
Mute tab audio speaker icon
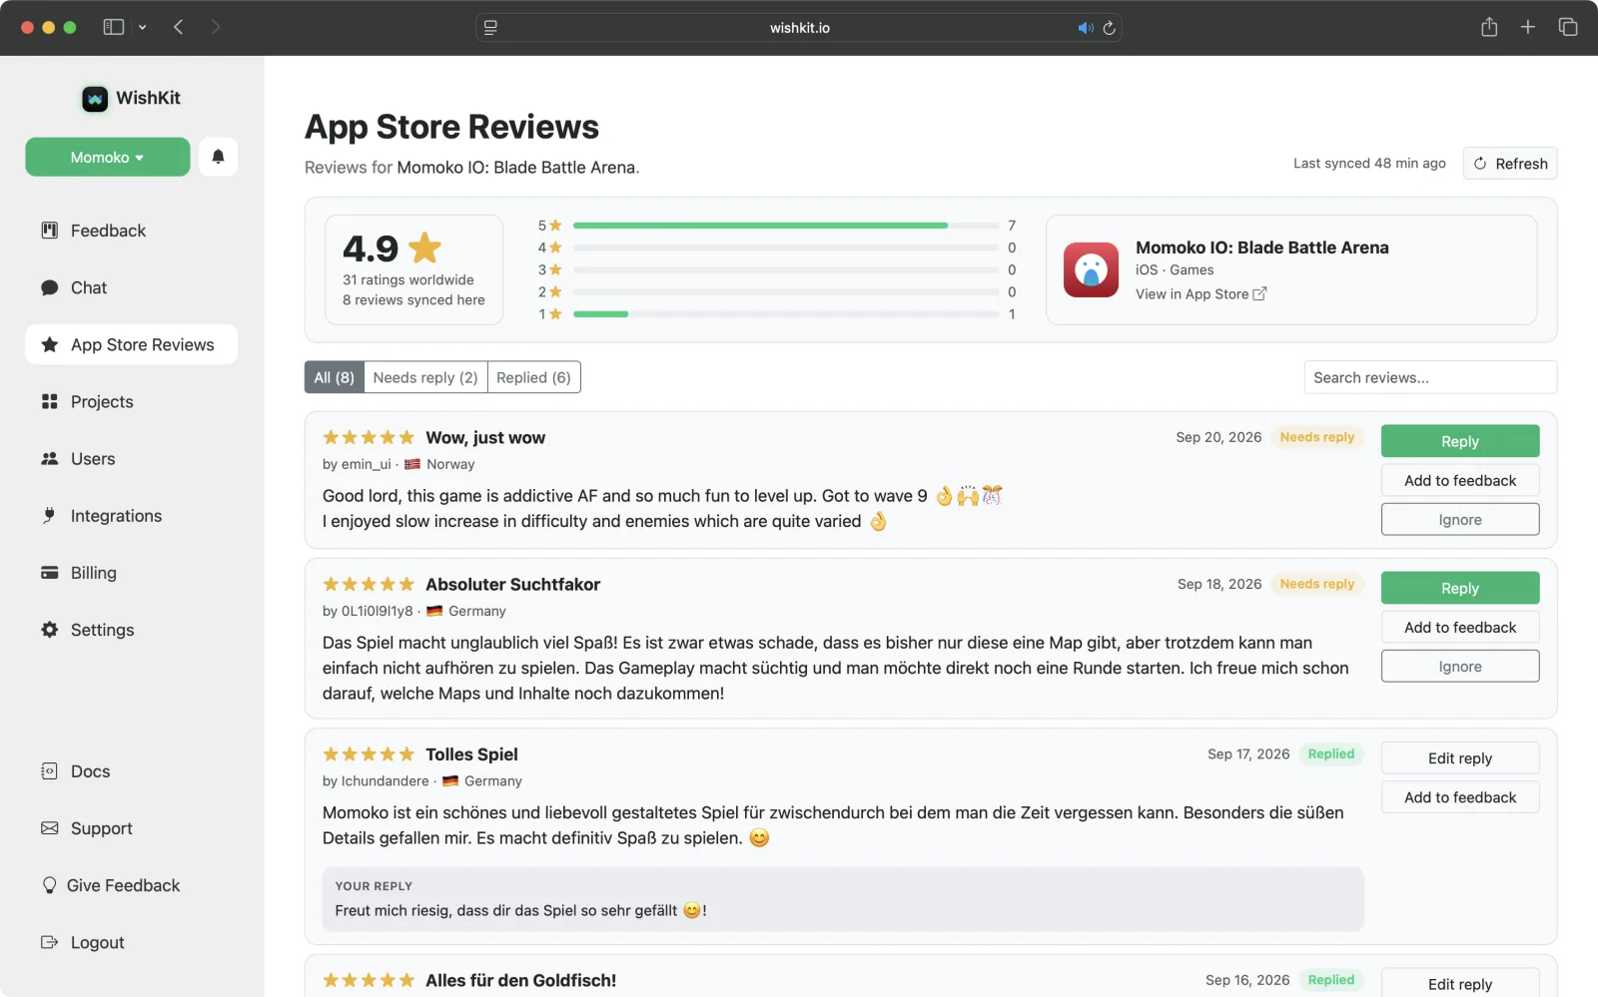coord(1085,28)
